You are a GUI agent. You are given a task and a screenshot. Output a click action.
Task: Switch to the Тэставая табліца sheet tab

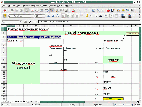coord(19,101)
